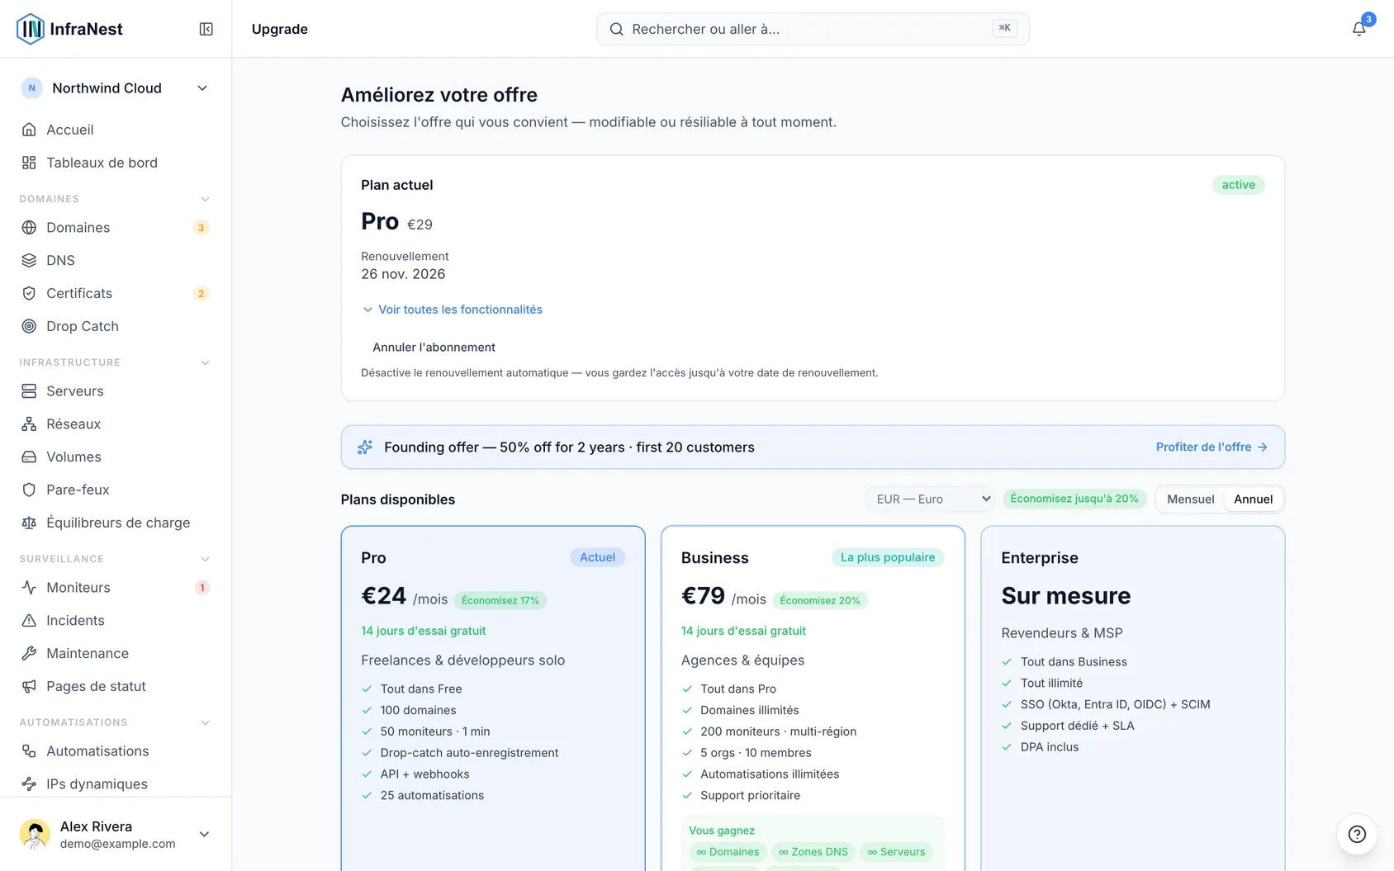
Task: Open the Alex Rivera account menu
Action: pos(116,834)
